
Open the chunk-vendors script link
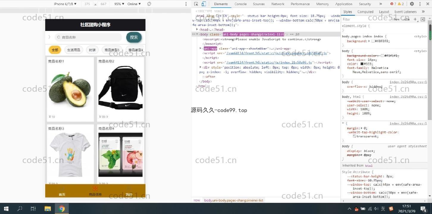coord(277,53)
